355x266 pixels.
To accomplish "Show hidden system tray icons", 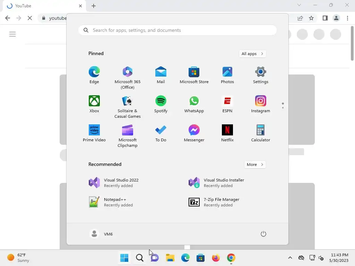I will point(290,258).
